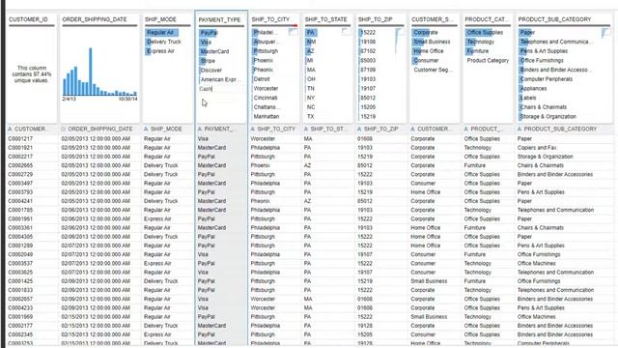Click customer ID cell C0001217
The image size is (618, 348).
(20, 139)
